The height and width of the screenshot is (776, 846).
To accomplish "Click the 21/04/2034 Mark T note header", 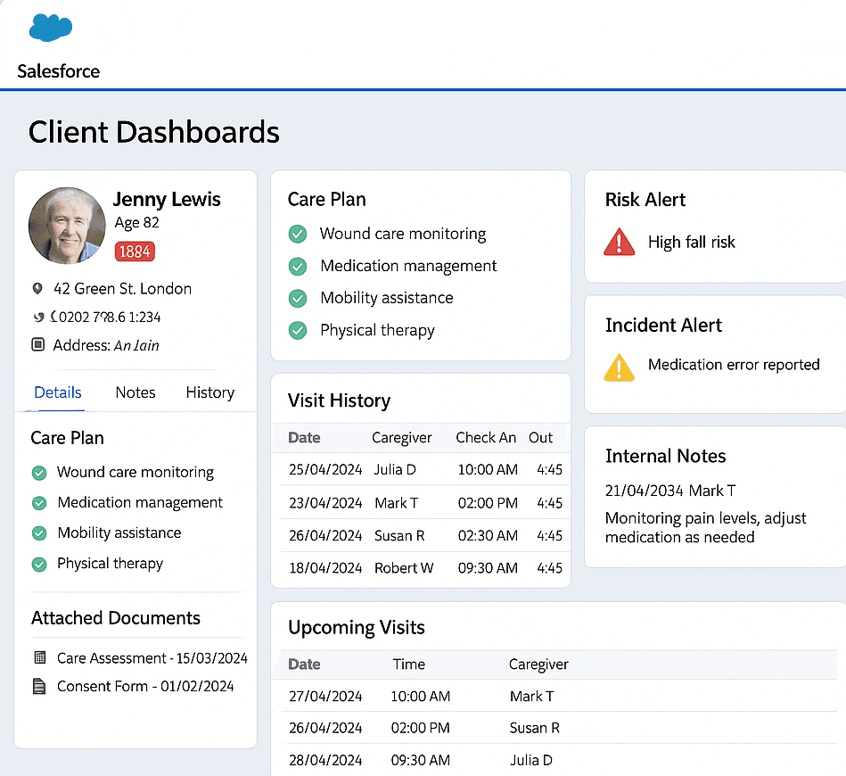I will point(670,491).
